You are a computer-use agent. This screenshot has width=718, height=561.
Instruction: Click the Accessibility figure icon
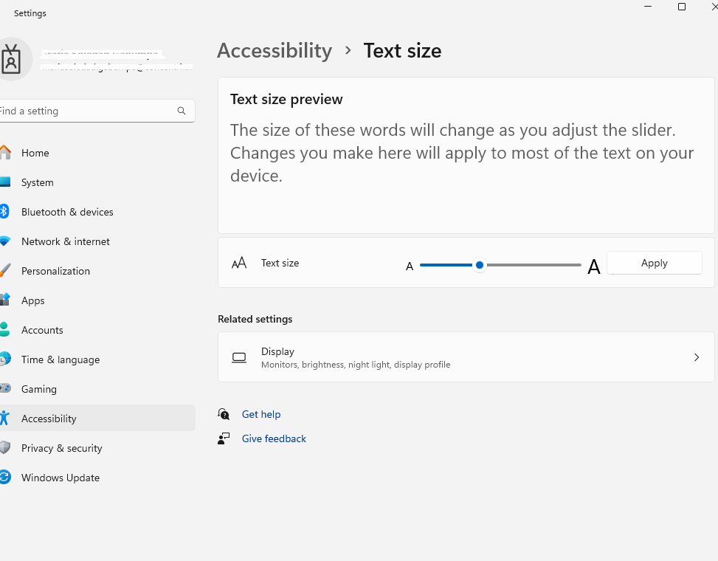pyautogui.click(x=4, y=419)
